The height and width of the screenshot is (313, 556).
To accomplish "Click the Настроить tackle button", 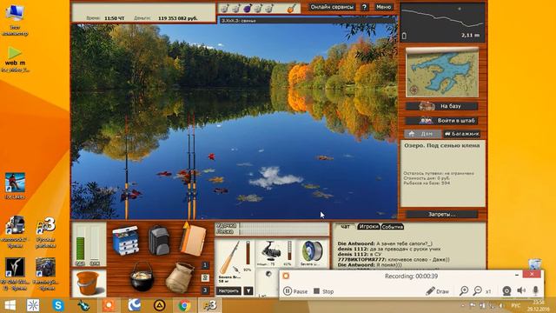I will [x=228, y=290].
